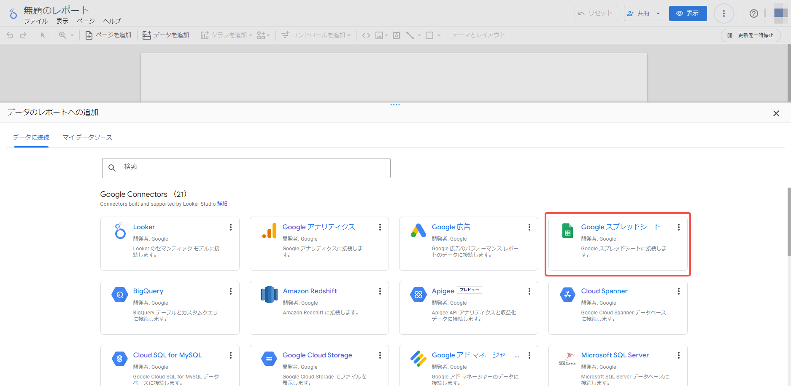The height and width of the screenshot is (389, 791).
Task: Click the Microsoft SQL Server connector logo
Action: coord(568,359)
